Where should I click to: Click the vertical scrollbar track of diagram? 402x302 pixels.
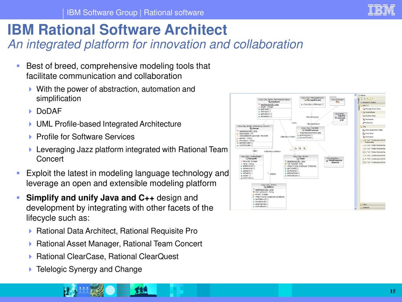click(356, 151)
